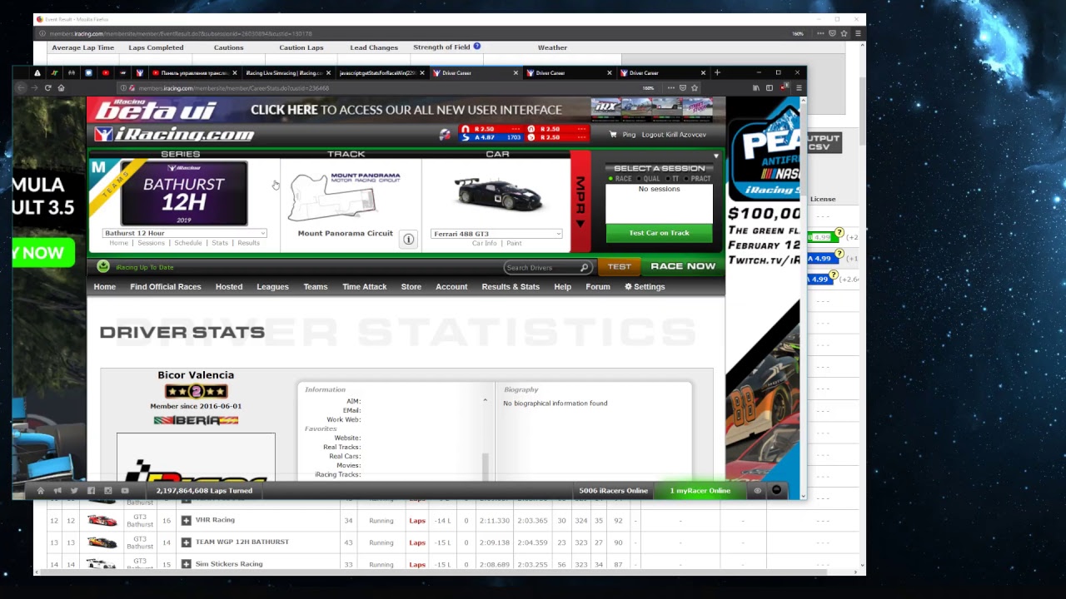
Task: Click the Schedule link under the series
Action: [x=188, y=243]
